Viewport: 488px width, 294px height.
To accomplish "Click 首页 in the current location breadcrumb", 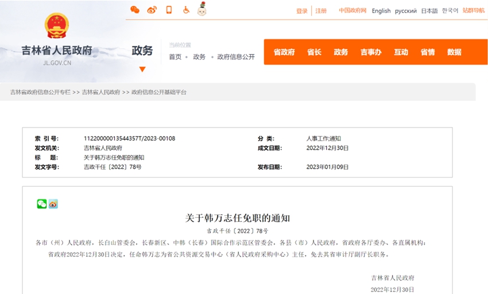I will click(x=175, y=57).
